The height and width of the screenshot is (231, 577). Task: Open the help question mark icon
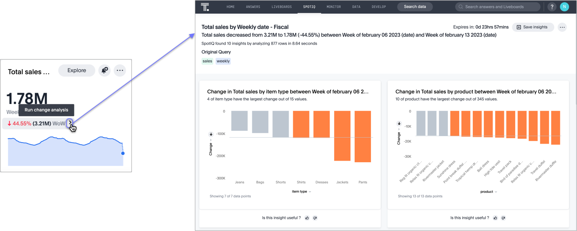click(552, 7)
